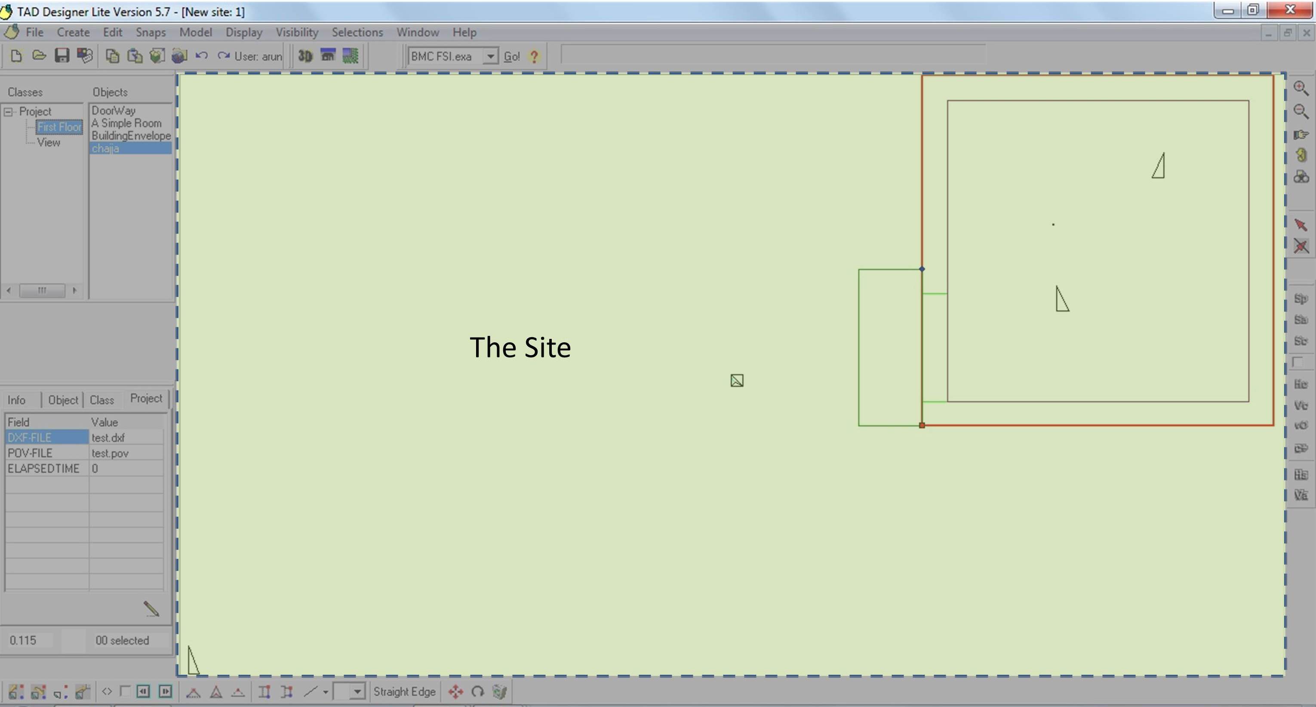Click the pencil edit icon in properties panel
This screenshot has height=707, width=1316.
151,609
